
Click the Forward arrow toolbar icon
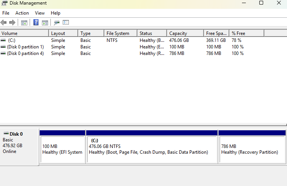click(12, 23)
